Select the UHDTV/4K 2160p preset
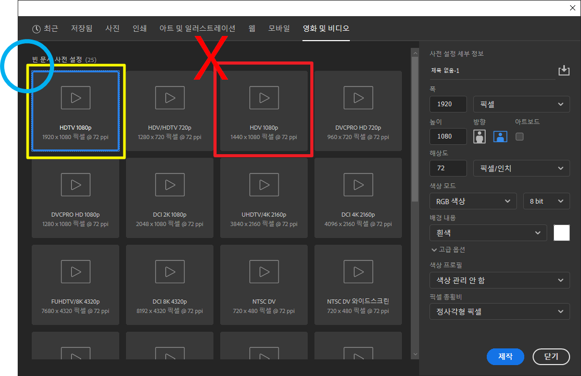The image size is (581, 376). coord(264,198)
